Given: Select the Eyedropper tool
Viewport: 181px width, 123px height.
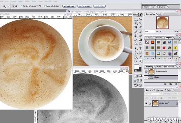Looking at the screenshot, I should (x=140, y=57).
